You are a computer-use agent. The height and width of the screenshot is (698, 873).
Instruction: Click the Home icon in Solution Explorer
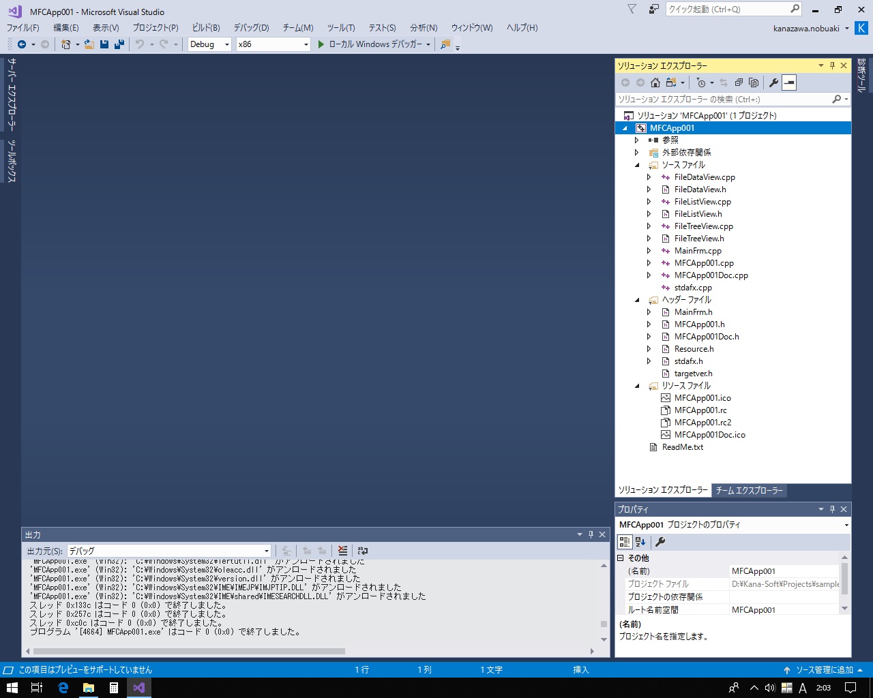point(655,82)
